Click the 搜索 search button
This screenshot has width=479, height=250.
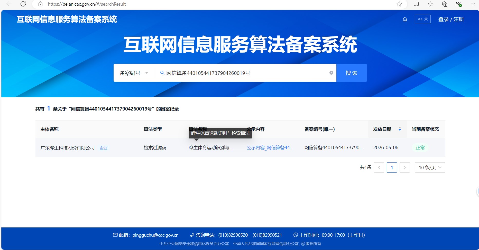tap(352, 73)
